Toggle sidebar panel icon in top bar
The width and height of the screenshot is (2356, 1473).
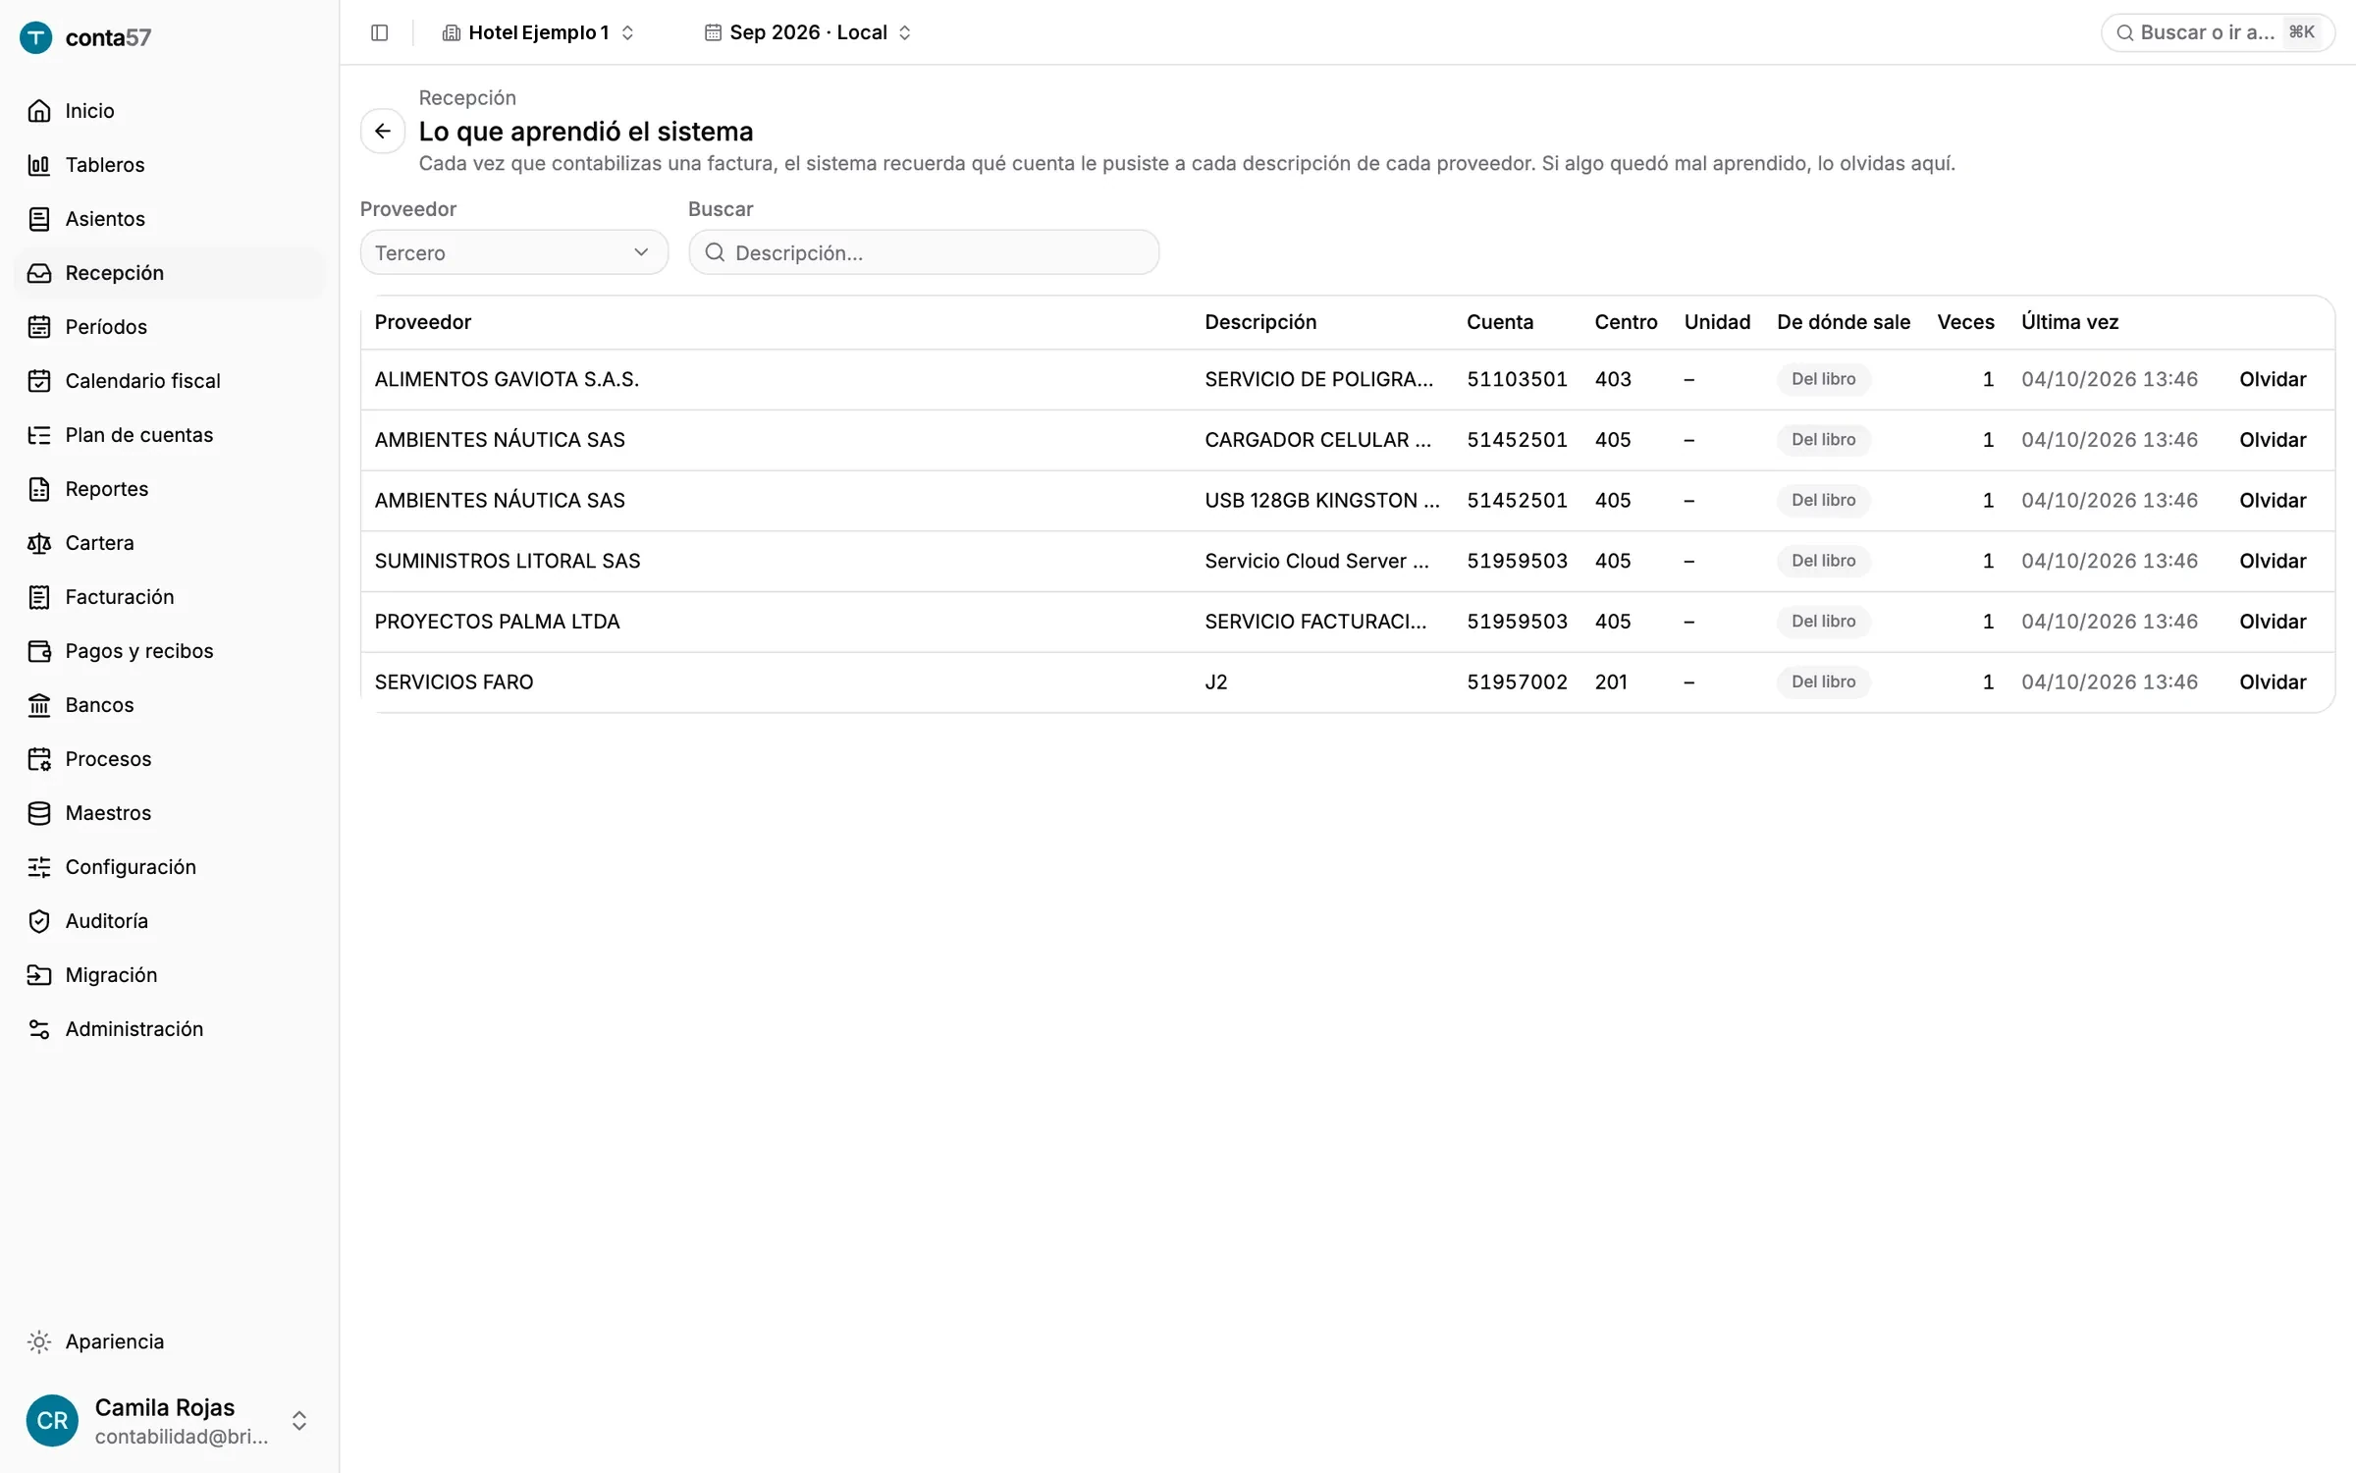pyautogui.click(x=380, y=32)
